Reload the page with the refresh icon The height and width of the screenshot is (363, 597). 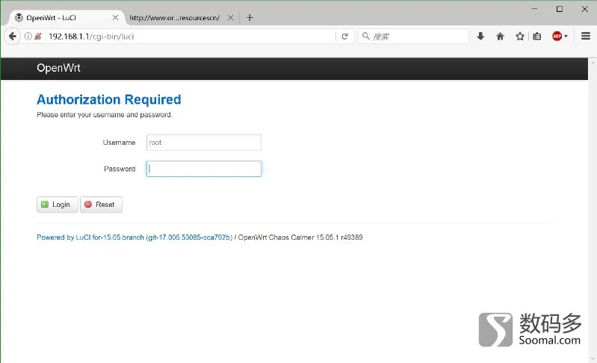[345, 37]
